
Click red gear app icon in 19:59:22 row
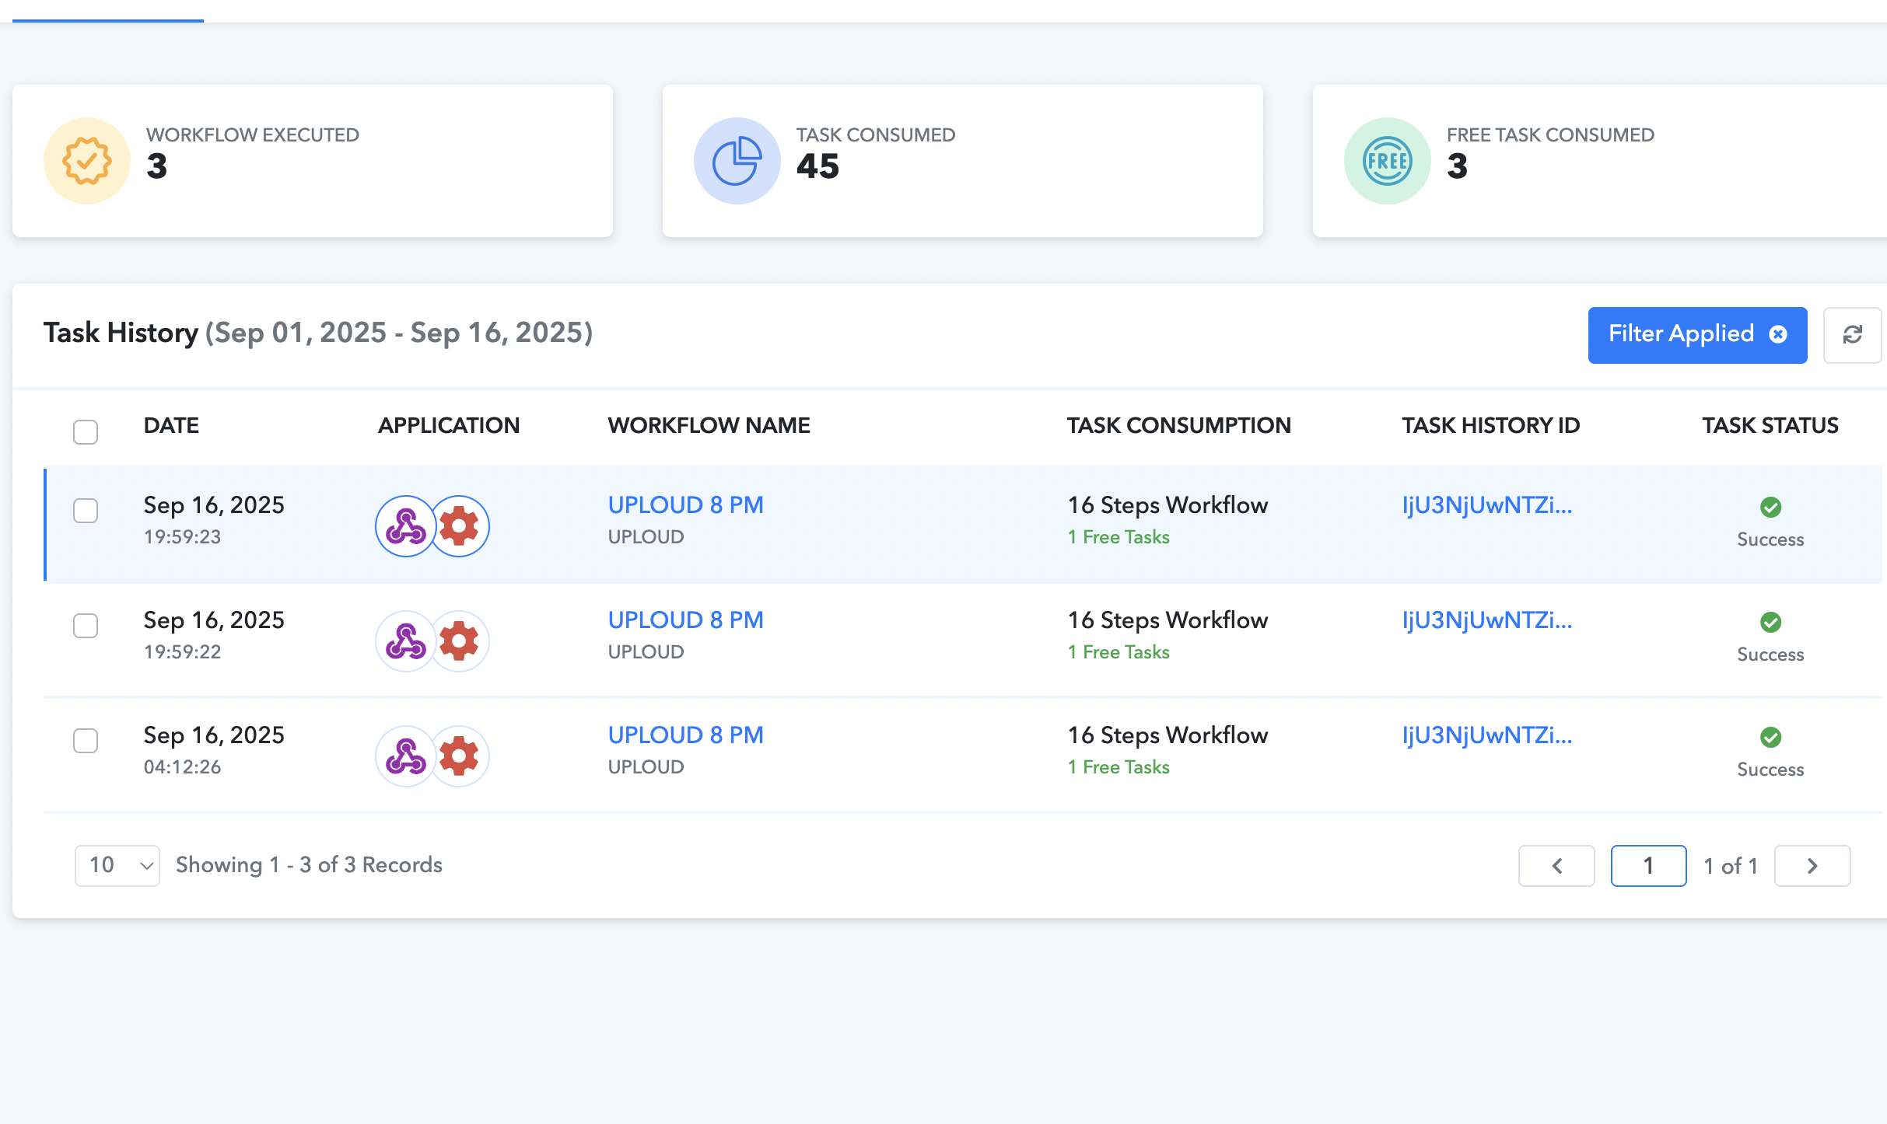(459, 641)
